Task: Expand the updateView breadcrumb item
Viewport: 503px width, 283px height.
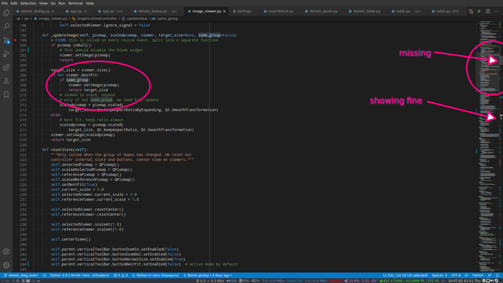Action: (x=137, y=19)
